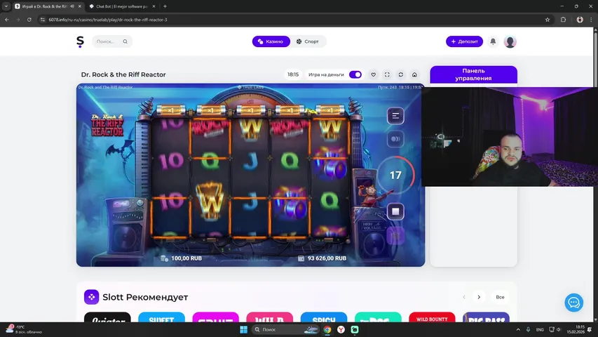Screen dimensions: 598x337
Task: Open the browser tab list dropdown
Action: tap(6, 6)
